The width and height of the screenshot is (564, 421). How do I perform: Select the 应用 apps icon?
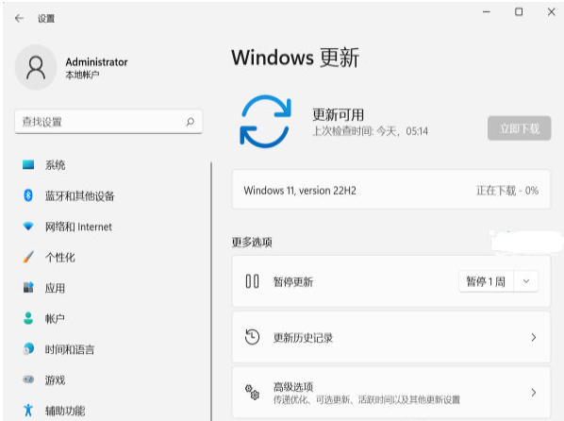28,287
